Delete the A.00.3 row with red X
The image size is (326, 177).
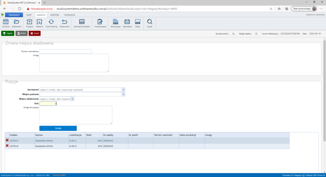point(7,146)
